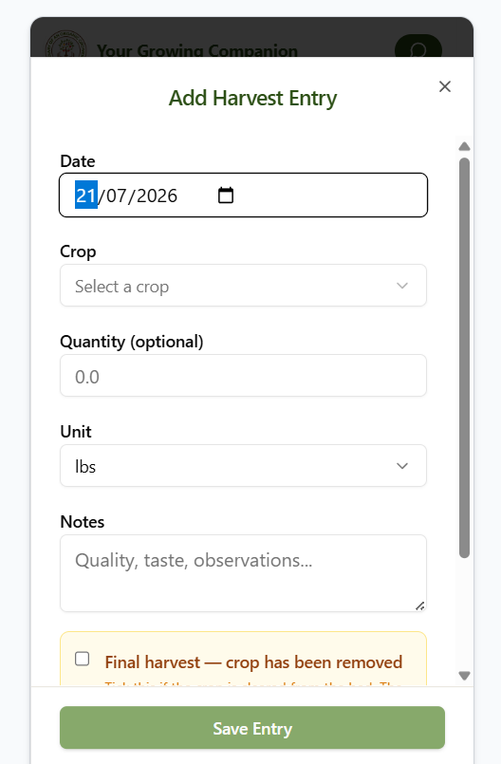Select the month segment 07 in the date
501x764 pixels.
(x=117, y=196)
